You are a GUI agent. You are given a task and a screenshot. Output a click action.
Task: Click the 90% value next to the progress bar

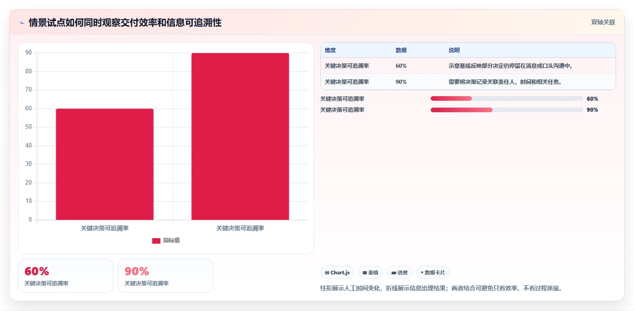click(x=592, y=110)
